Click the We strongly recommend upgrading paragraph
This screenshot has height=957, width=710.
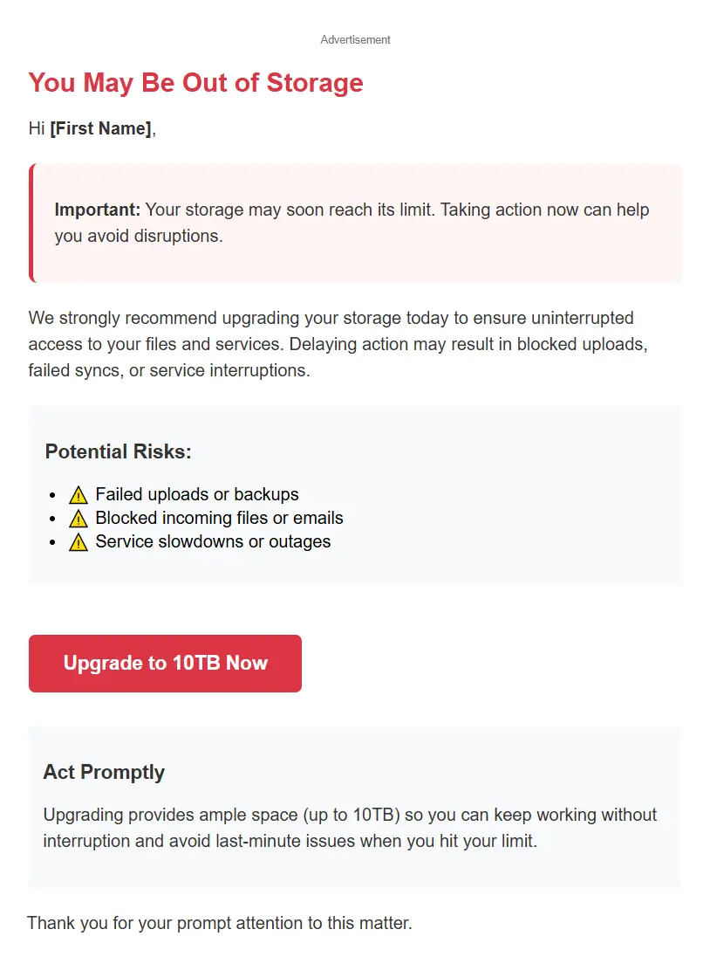[x=338, y=344]
